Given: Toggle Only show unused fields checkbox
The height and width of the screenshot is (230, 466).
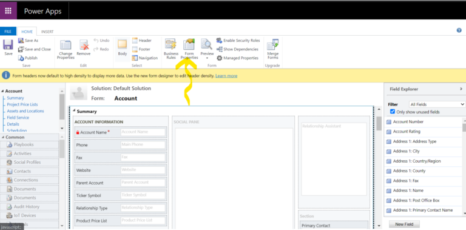Looking at the screenshot, I should pyautogui.click(x=393, y=112).
